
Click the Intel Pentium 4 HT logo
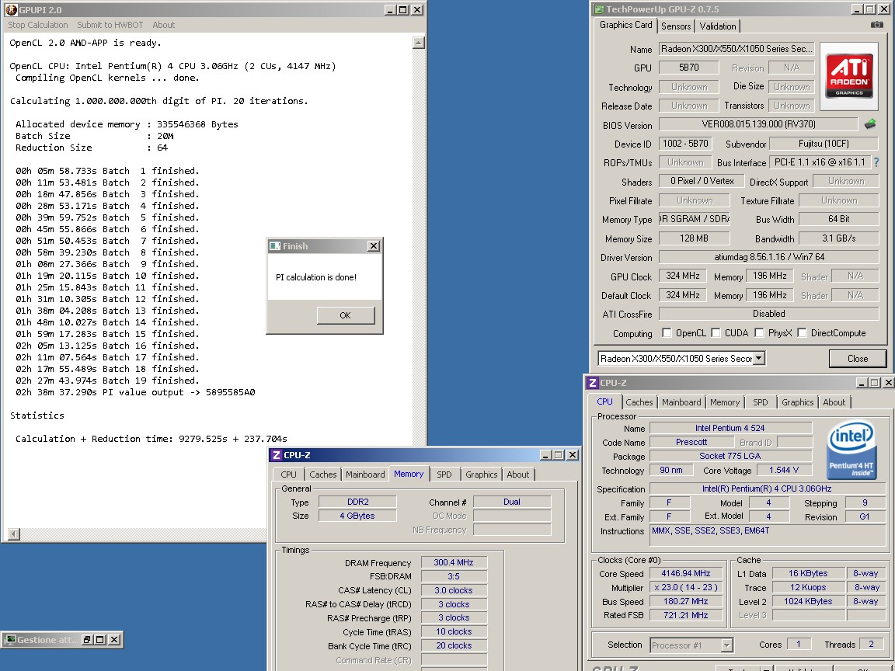coord(851,450)
